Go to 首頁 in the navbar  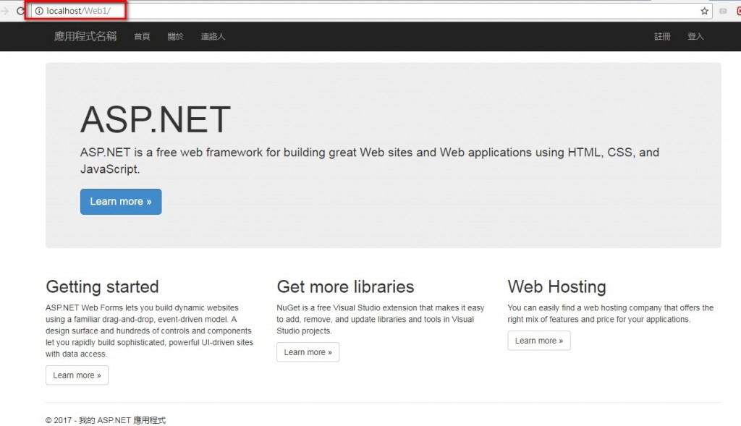[143, 36]
